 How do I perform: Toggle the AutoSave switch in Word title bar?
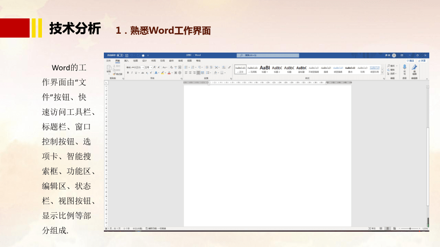pos(120,55)
